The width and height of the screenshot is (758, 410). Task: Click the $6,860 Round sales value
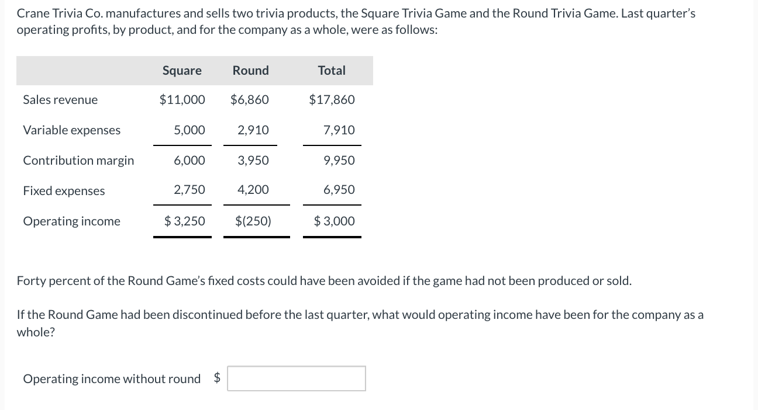(250, 100)
